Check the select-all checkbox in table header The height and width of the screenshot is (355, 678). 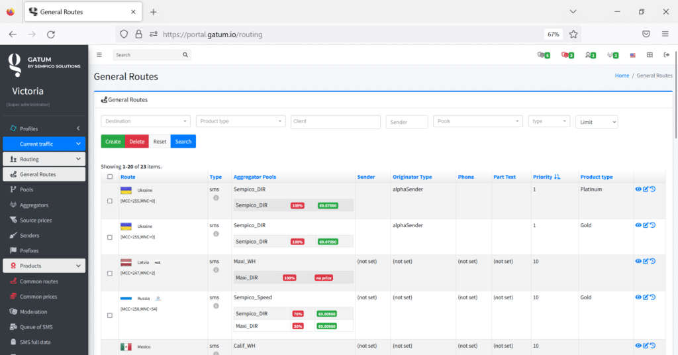click(x=110, y=177)
